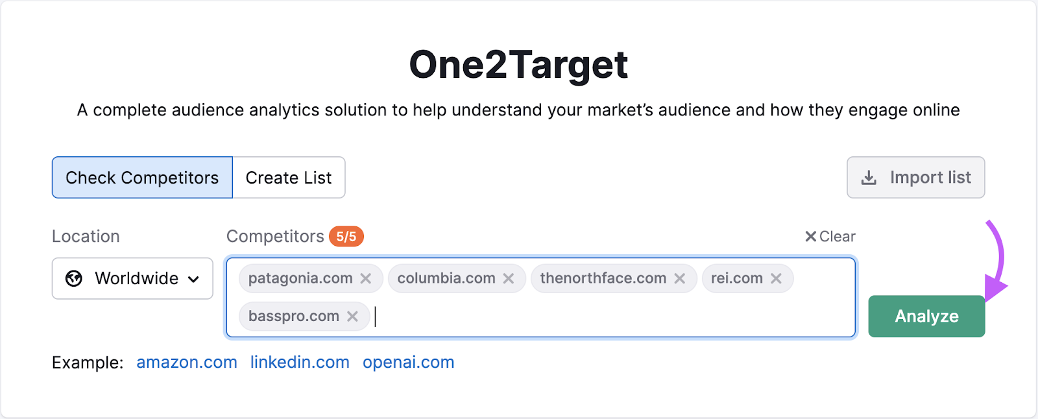The image size is (1038, 419).
Task: Click the X icon next to Clear
Action: pos(810,236)
